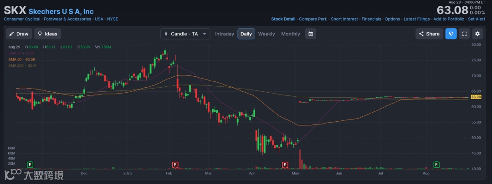Switch to Monthly timeframe
The image size is (492, 184).
click(x=291, y=34)
